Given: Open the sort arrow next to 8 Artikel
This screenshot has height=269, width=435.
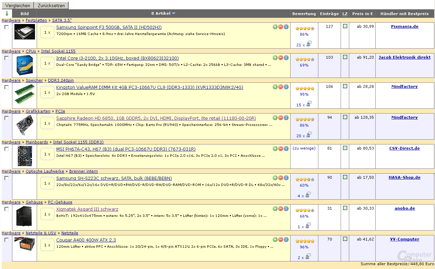Looking at the screenshot, I should click(174, 14).
